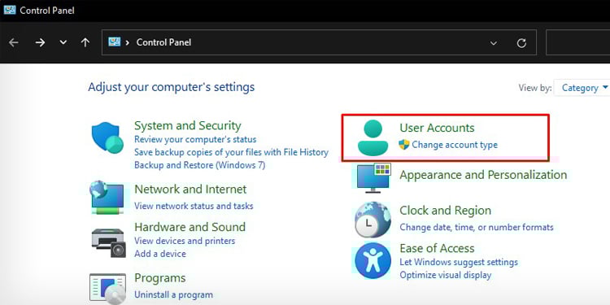The width and height of the screenshot is (610, 305).
Task: Click the address bar Control Panel icon
Action: pyautogui.click(x=114, y=41)
